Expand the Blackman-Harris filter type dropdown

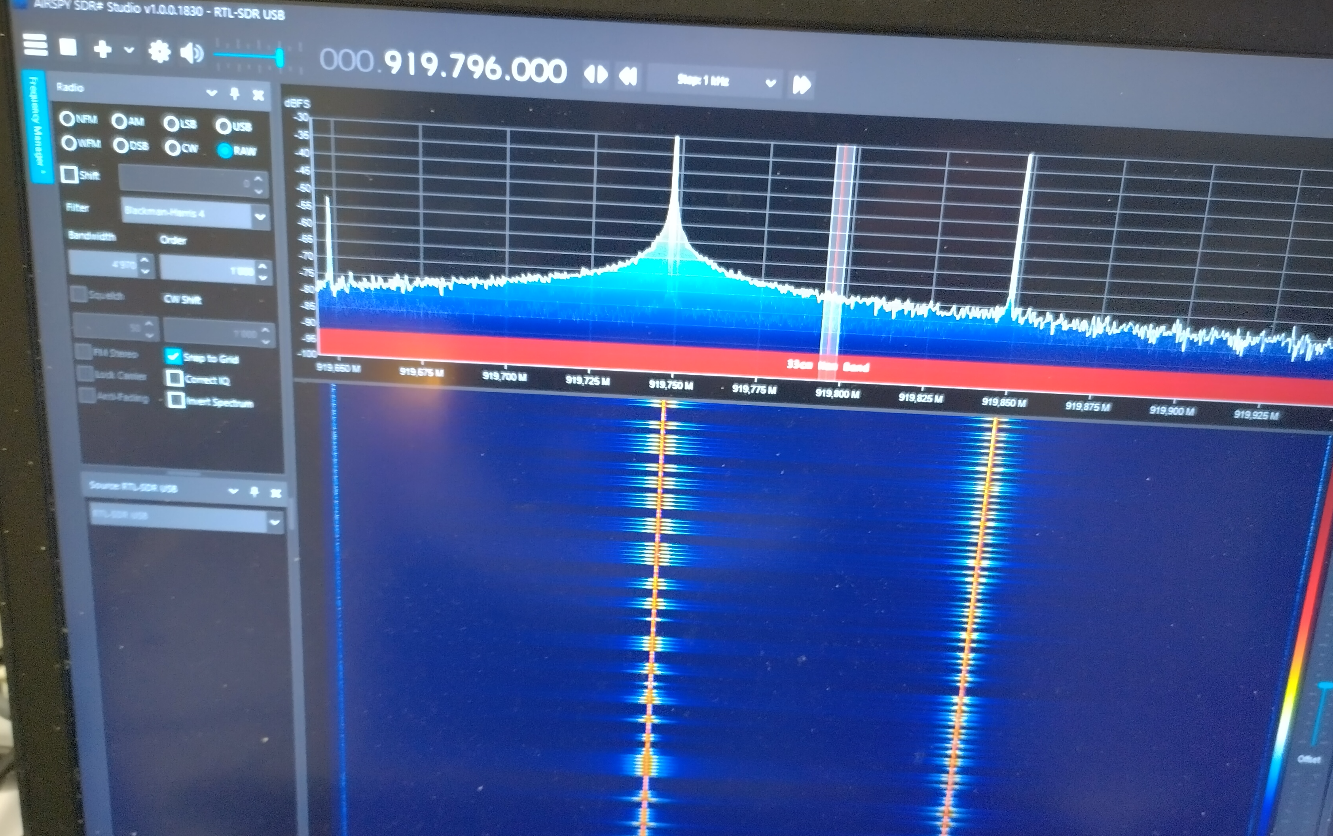tap(260, 217)
